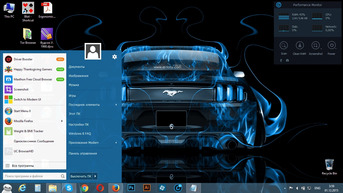Open Opera browser from the taskbar
This screenshot has height=193, width=343.
pos(100,188)
